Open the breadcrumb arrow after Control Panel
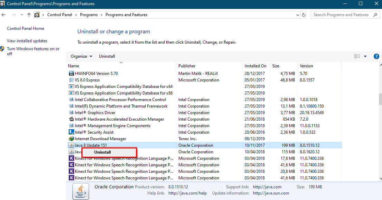382x200 pixels. point(76,15)
